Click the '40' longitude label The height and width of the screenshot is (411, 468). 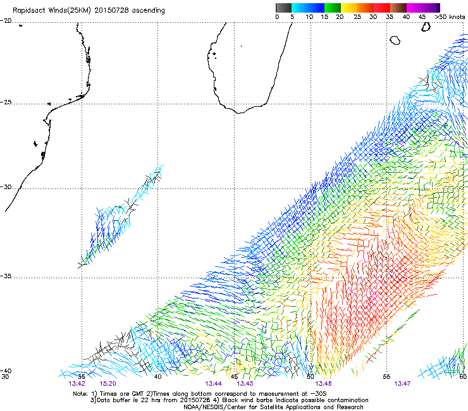[157, 377]
